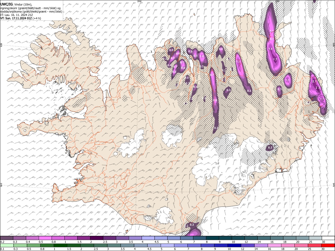The height and width of the screenshot is (251, 335).
Task: Click the 20W longitude label
Action: click(139, 1)
